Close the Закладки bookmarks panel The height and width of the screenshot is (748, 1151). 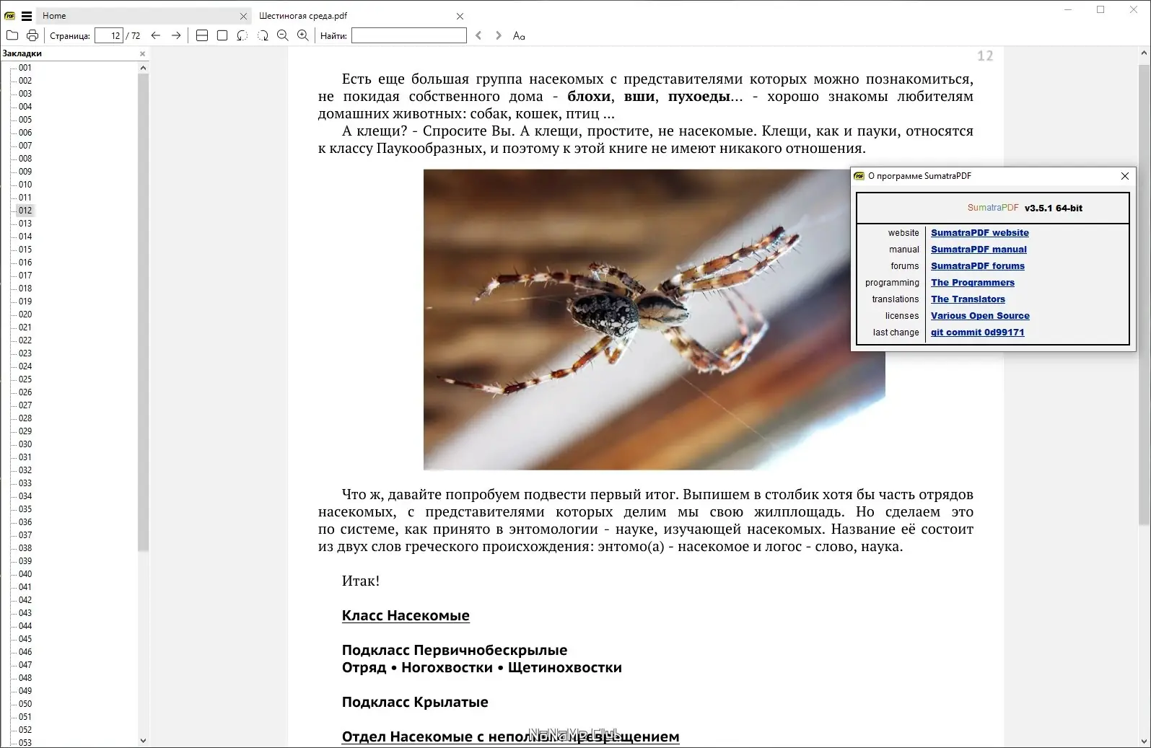click(142, 53)
